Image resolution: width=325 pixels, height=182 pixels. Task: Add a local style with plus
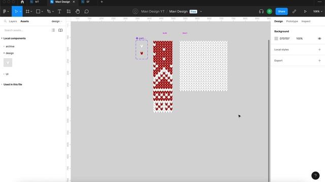tap(319, 50)
